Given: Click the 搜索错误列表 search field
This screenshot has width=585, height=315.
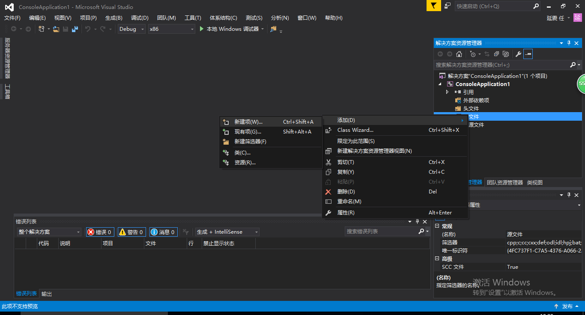Looking at the screenshot, I should point(381,232).
